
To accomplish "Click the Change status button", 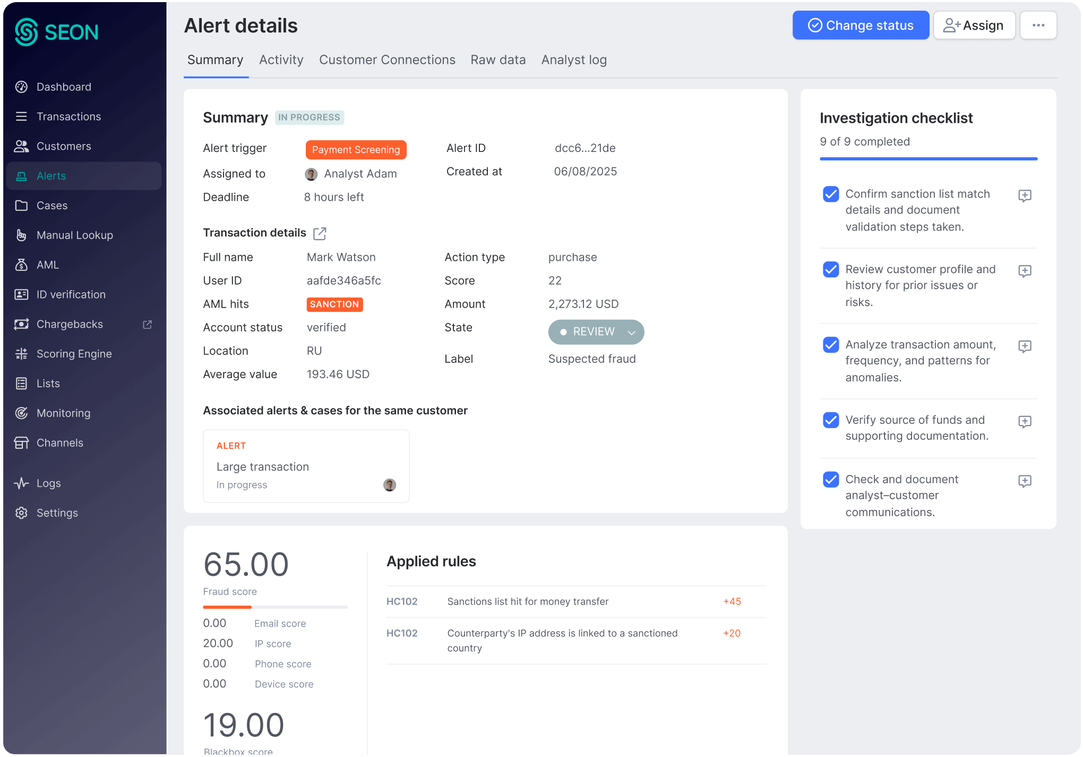I will coord(861,25).
